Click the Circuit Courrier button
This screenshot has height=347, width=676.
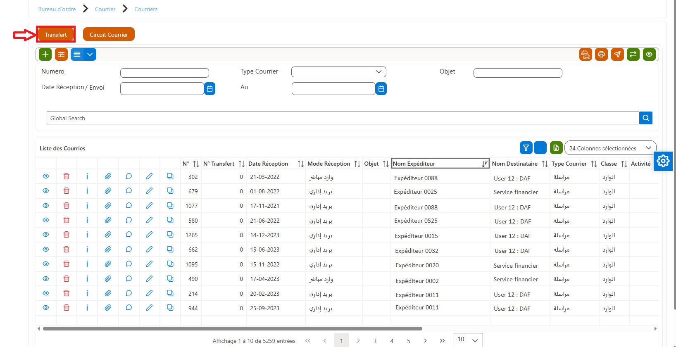[x=109, y=34]
